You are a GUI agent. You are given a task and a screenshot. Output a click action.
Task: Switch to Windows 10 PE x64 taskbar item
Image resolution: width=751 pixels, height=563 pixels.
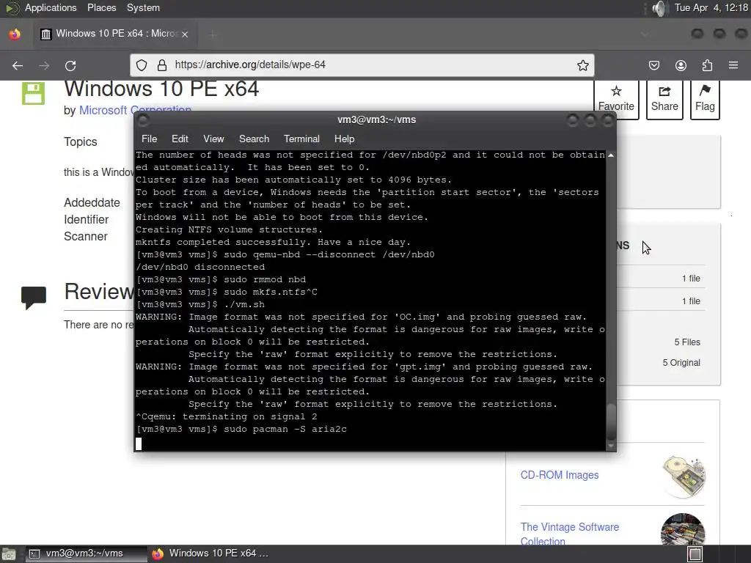(x=210, y=554)
